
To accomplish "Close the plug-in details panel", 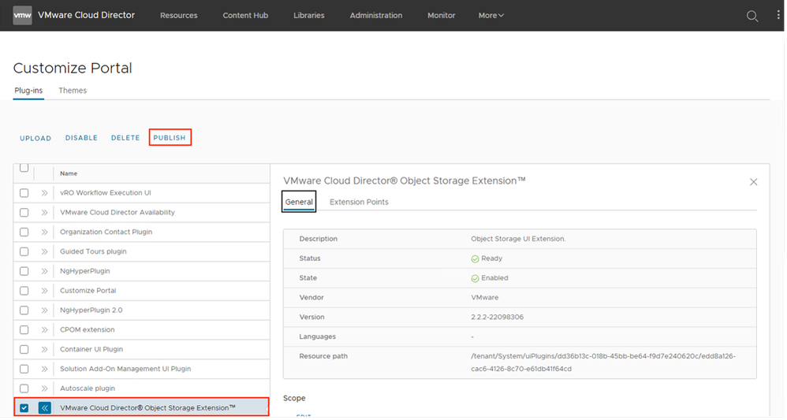I will pos(753,182).
